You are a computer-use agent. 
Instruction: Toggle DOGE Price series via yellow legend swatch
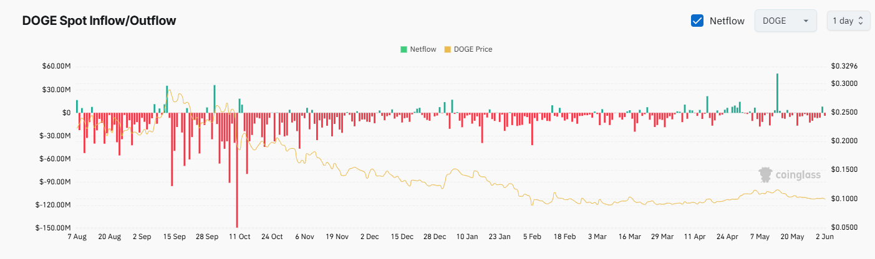click(447, 49)
